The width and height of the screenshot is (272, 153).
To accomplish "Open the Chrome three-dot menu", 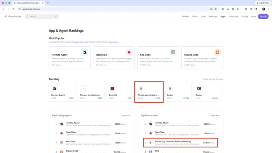I will (269, 9).
